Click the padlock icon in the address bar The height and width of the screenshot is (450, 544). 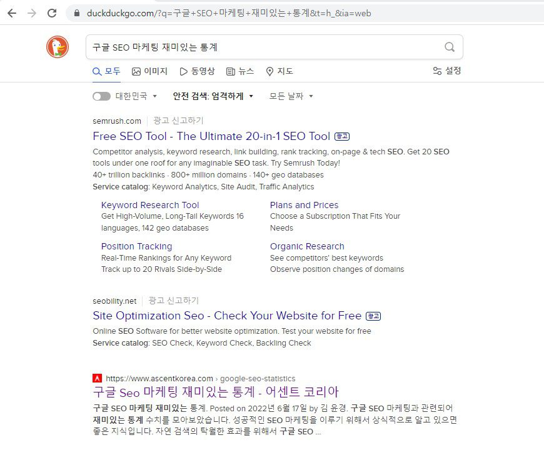coord(77,13)
